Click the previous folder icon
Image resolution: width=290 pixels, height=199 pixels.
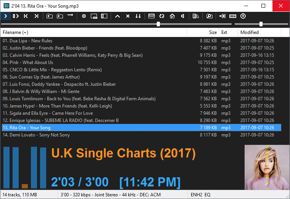[50, 16]
